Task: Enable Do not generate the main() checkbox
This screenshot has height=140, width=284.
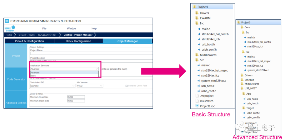Action: [x=102, y=69]
